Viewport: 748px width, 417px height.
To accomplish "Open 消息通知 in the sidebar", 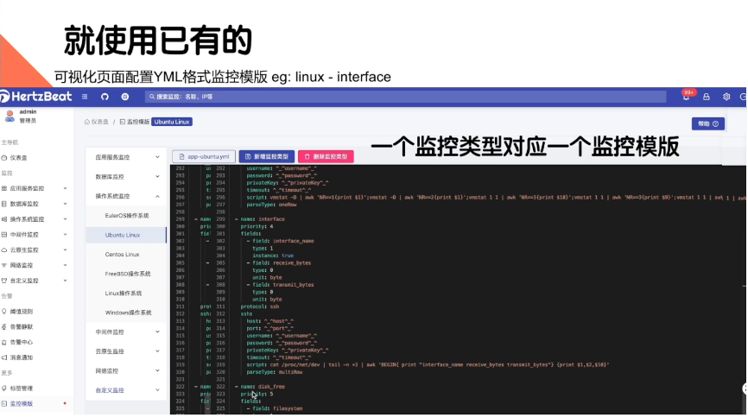I will coord(21,357).
